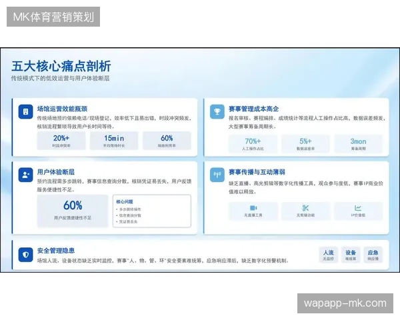Image resolution: width=400 pixels, height=320 pixels.
Task: Click the broadcast icon beside 赛事传播与互动薄弱
Action: (x=217, y=175)
